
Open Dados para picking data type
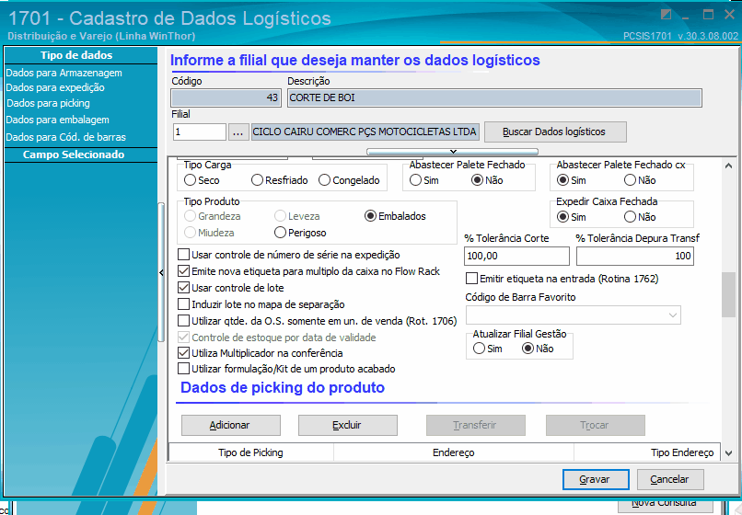48,103
